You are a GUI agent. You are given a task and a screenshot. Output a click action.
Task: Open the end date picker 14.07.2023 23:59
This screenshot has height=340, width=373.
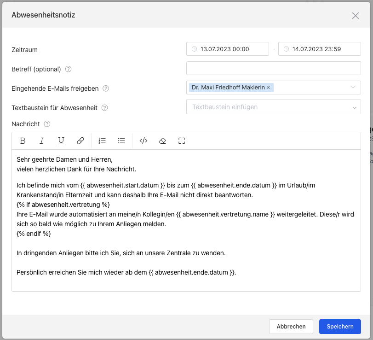[320, 49]
